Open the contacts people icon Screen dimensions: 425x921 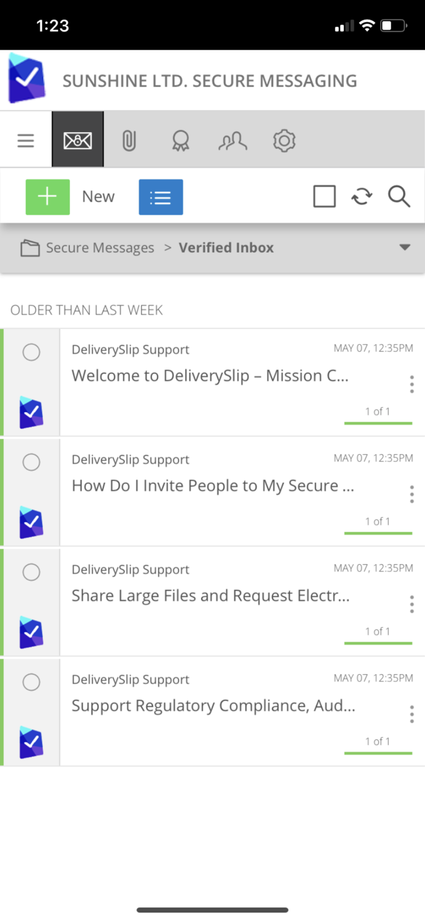232,140
